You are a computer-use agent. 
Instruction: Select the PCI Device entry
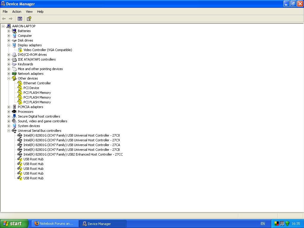[x=31, y=88]
